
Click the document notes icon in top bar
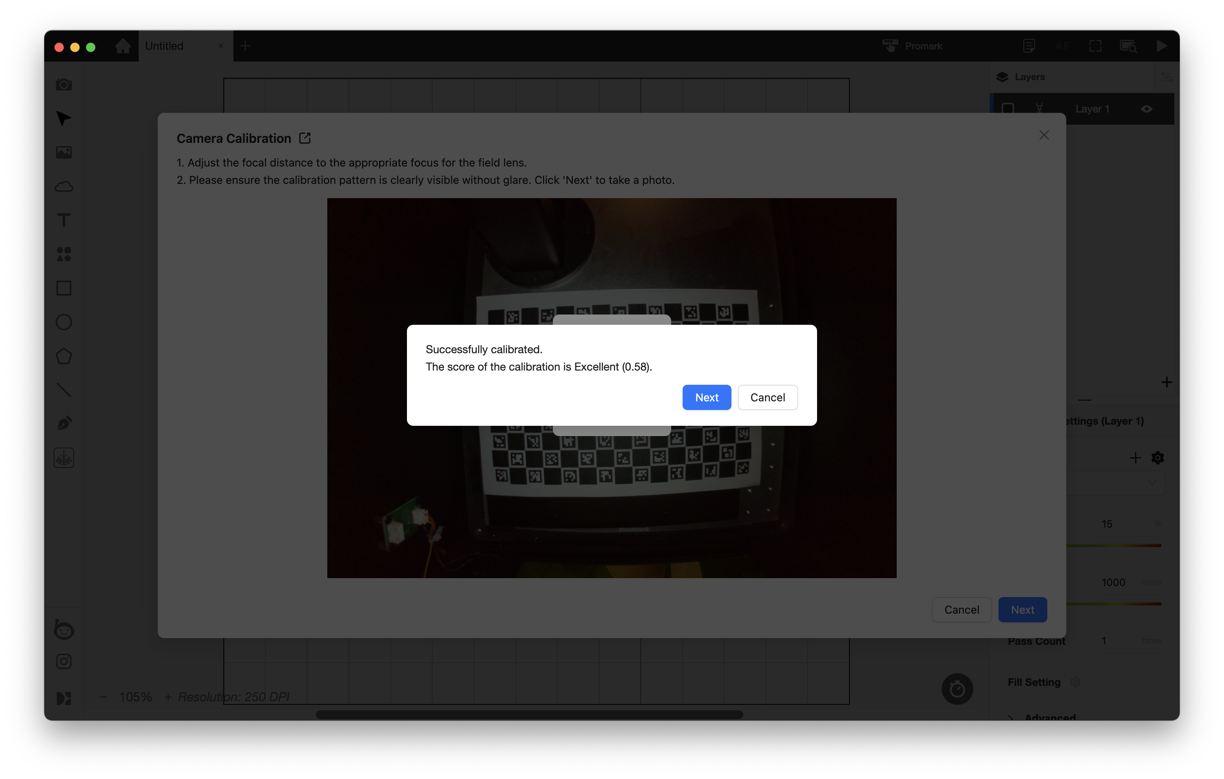[1029, 46]
